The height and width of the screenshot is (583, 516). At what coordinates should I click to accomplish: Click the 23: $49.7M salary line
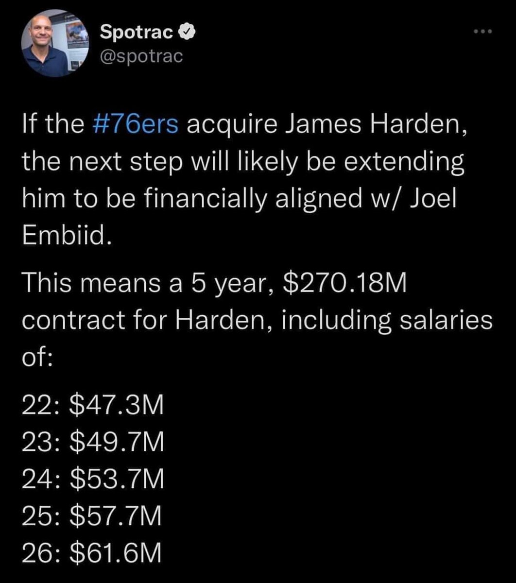[92, 443]
